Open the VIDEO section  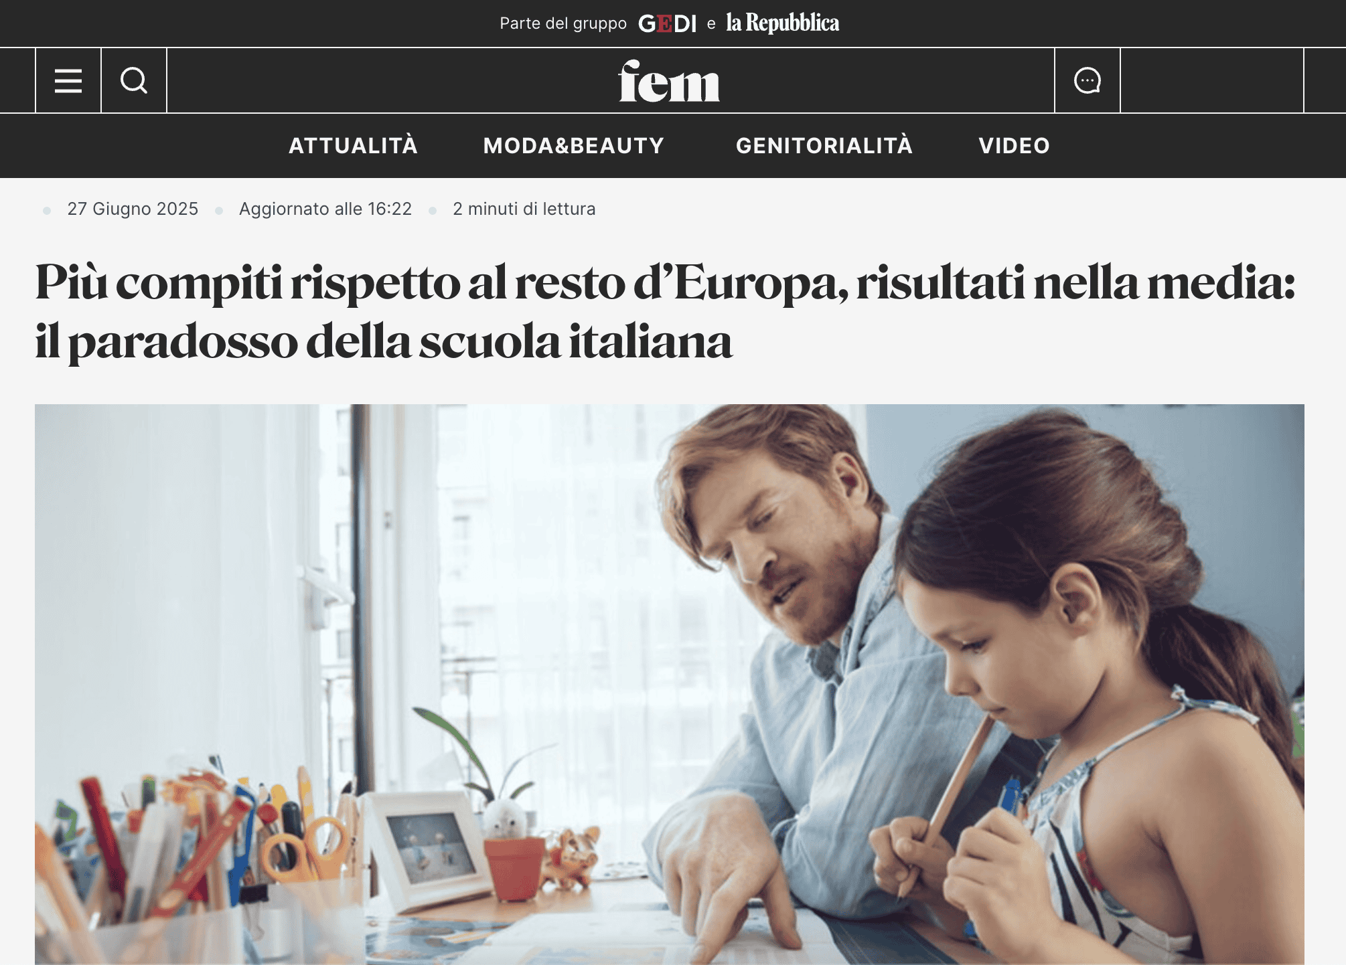(x=1014, y=145)
